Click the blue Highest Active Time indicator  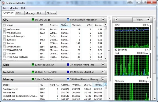[x=68, y=65]
